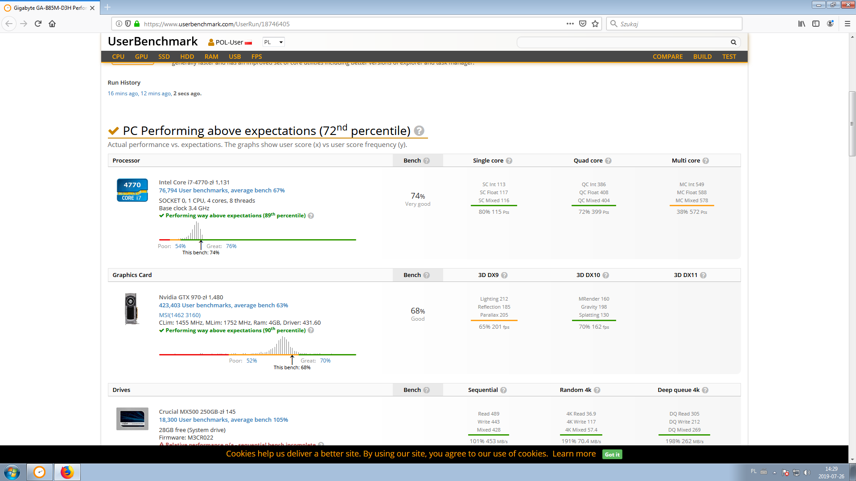Click the site search magnifier icon
Screen dimensions: 856x481
pos(733,42)
